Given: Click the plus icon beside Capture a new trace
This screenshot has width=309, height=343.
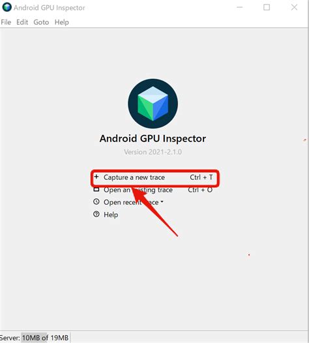Looking at the screenshot, I should 96,177.
